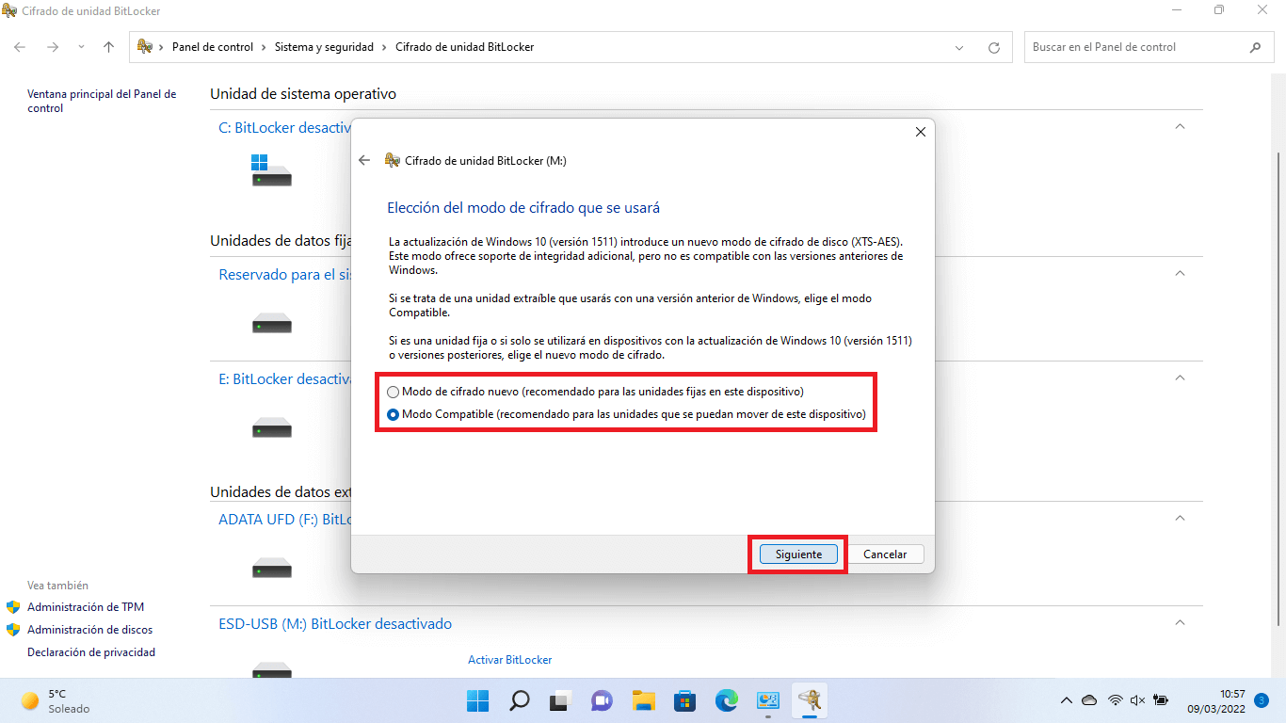This screenshot has width=1286, height=723.
Task: Open recent locations dropdown arrow
Action: click(x=81, y=46)
